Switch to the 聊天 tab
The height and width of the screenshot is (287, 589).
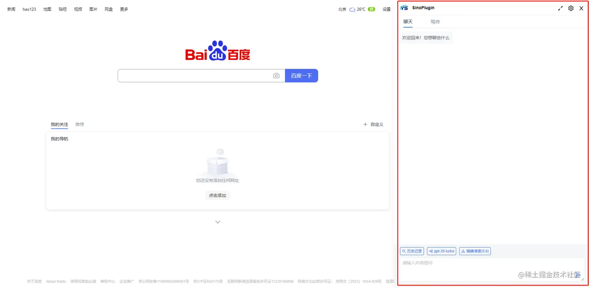[408, 22]
